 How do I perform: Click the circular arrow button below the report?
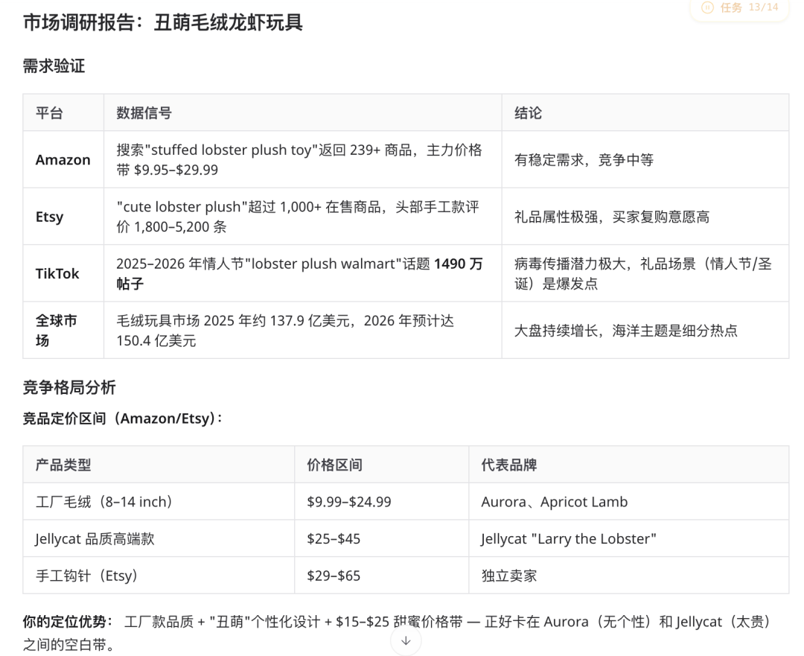(405, 640)
